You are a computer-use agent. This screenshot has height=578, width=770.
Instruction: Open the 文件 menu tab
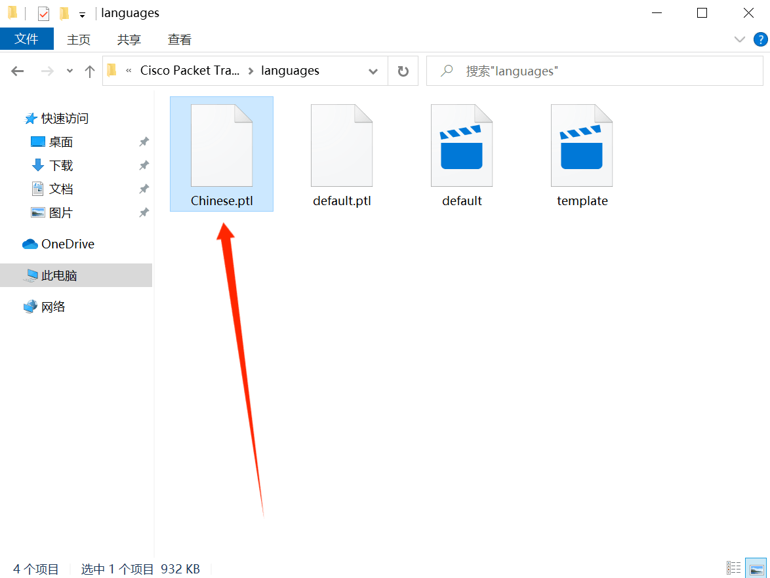[26, 39]
